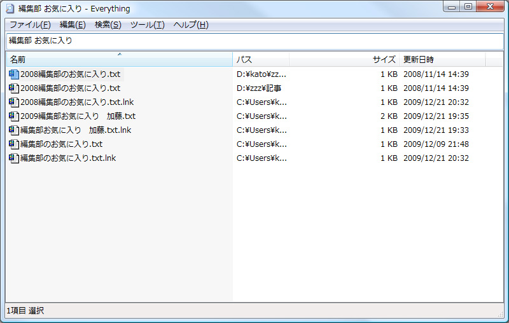This screenshot has width=509, height=323.
Task: Open the ヘルプ(H) menu
Action: click(191, 25)
